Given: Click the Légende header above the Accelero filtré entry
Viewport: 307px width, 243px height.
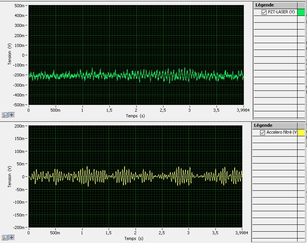Looking at the screenshot, I should tap(263, 125).
